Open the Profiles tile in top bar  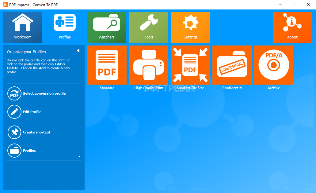[65, 27]
